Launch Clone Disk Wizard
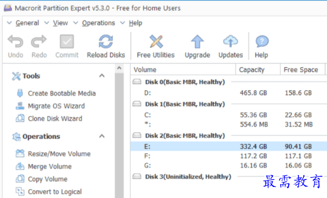The image size is (327, 198). pos(55,119)
